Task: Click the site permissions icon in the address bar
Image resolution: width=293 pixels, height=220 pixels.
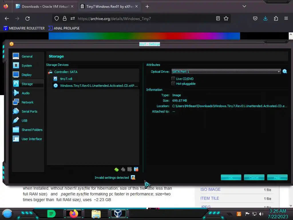Action: click(x=73, y=18)
